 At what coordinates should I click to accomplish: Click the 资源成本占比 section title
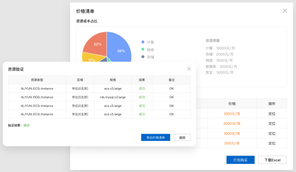[x=87, y=21]
